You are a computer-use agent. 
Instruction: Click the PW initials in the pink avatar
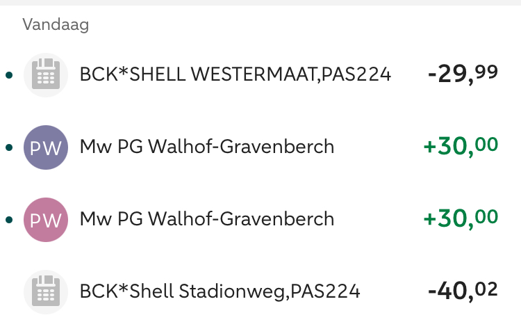tap(46, 220)
